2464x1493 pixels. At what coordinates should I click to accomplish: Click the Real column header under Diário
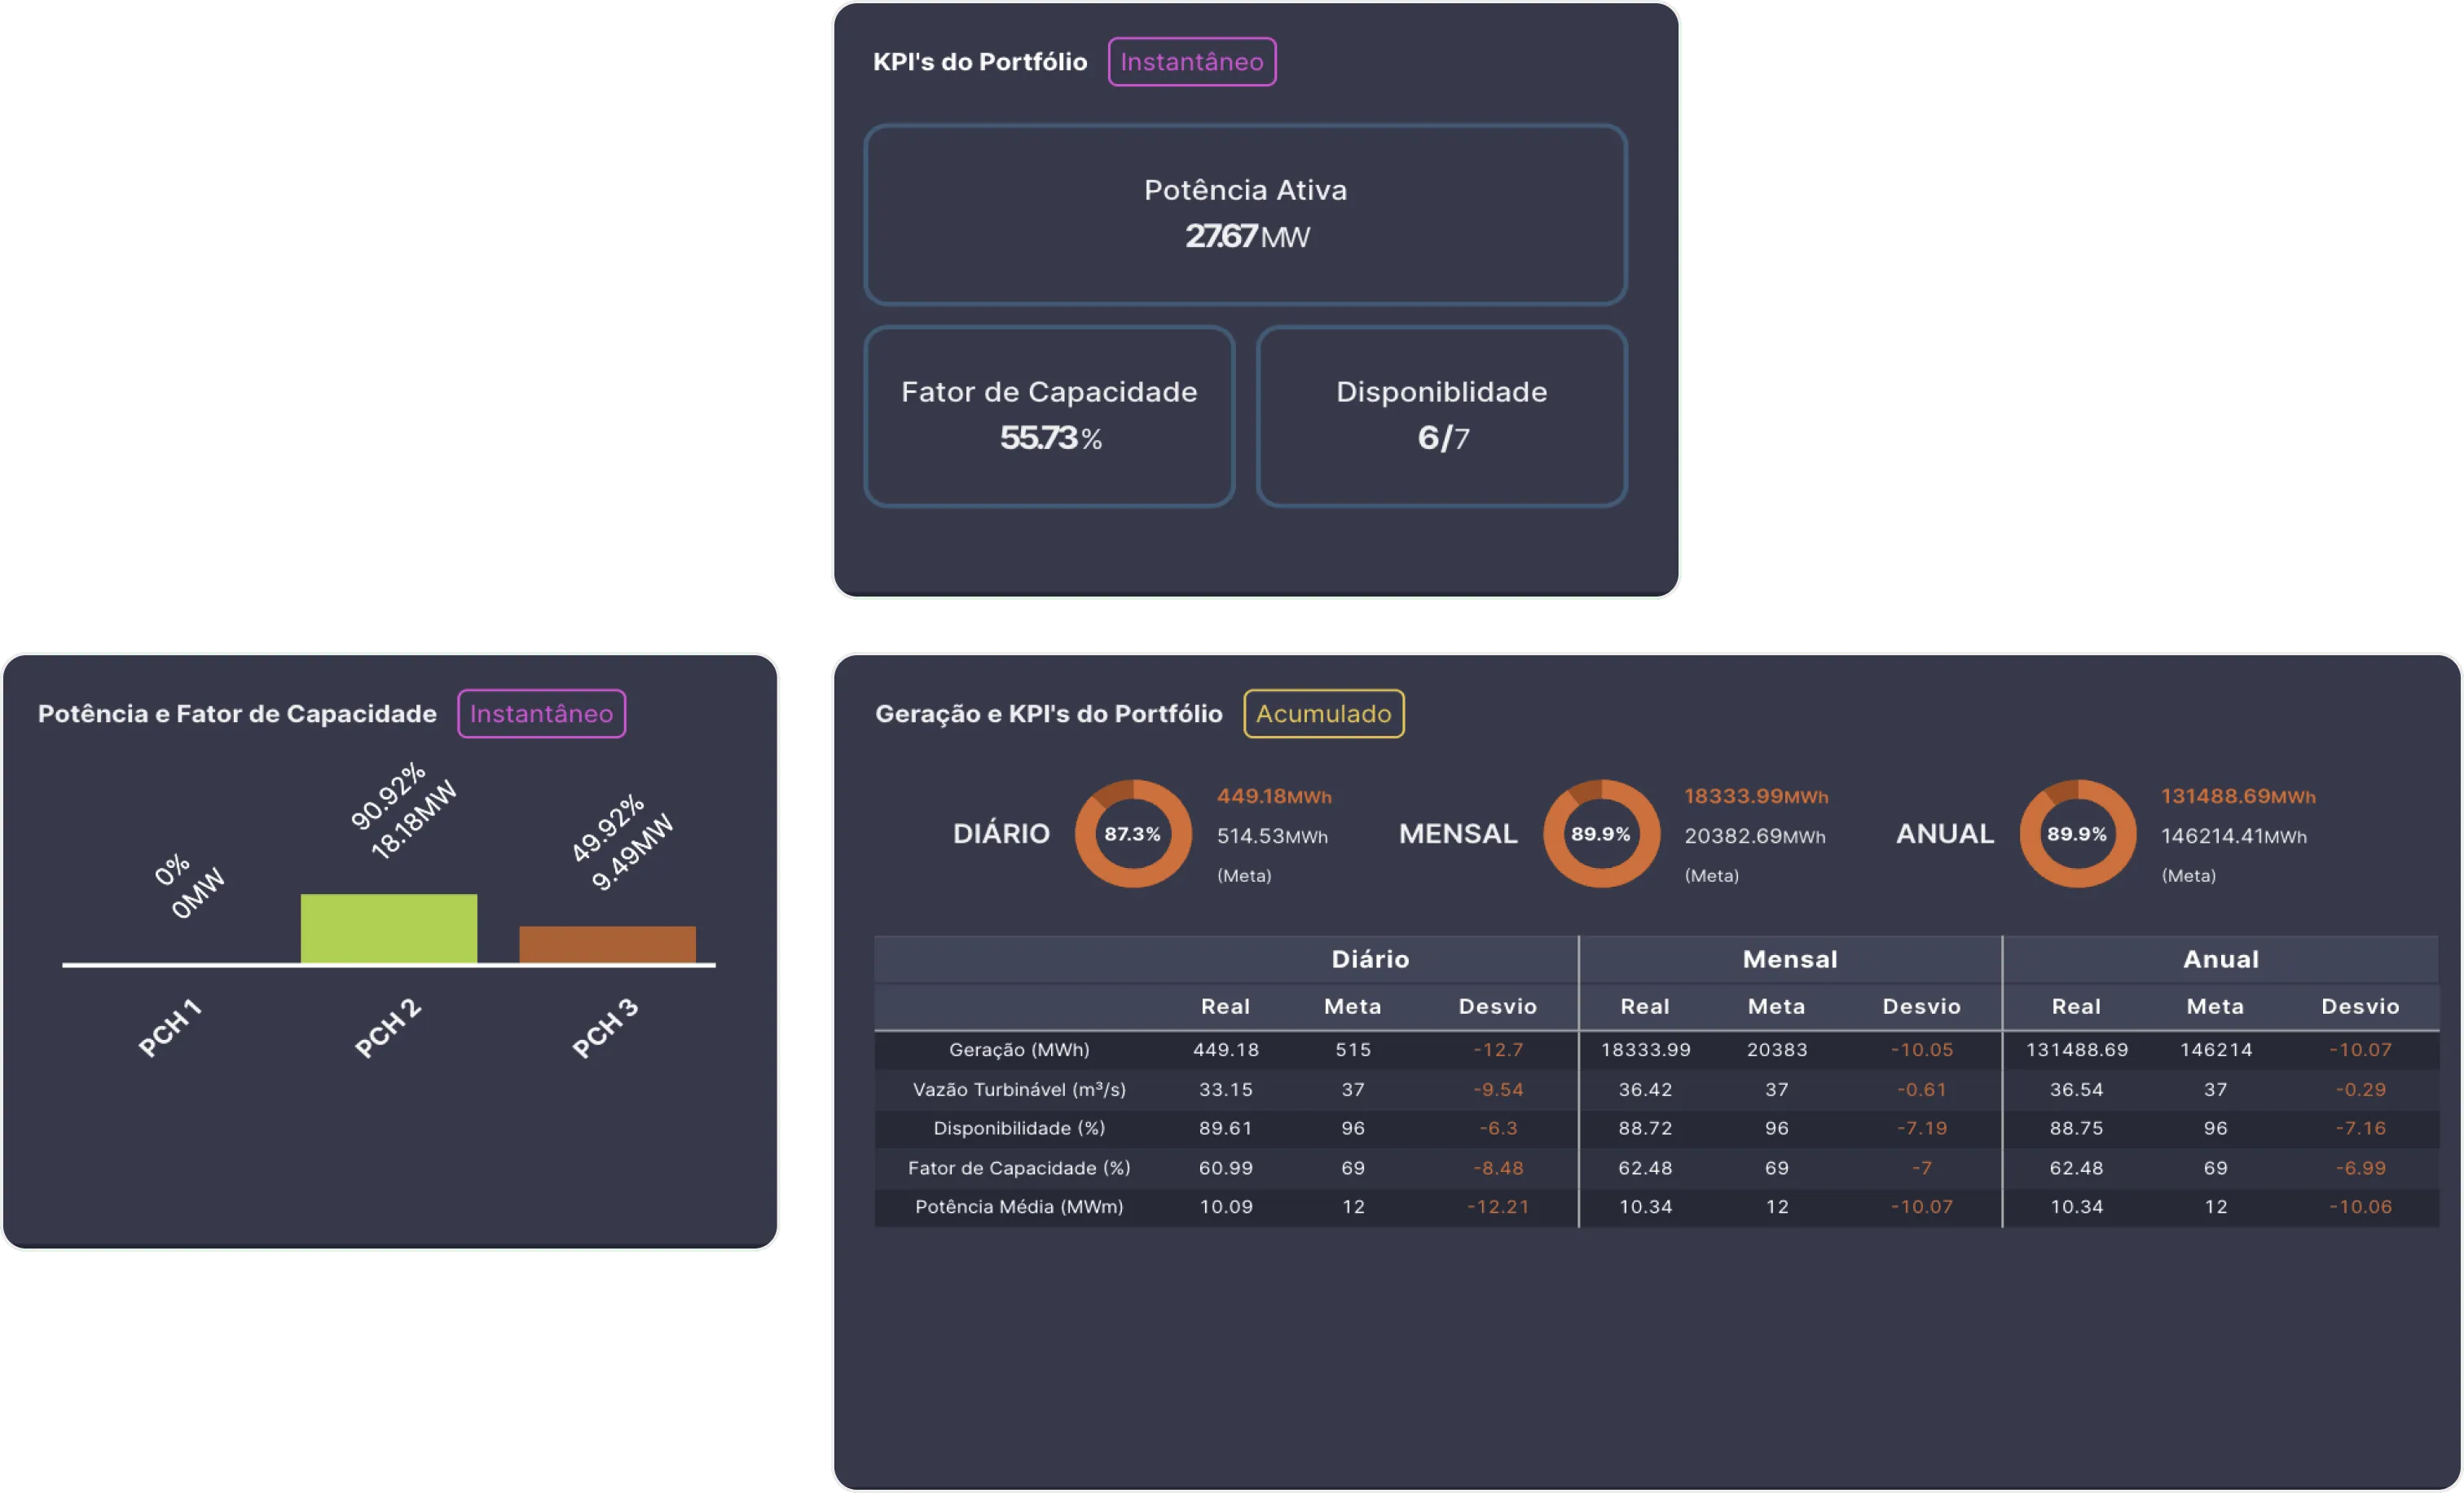point(1225,1007)
